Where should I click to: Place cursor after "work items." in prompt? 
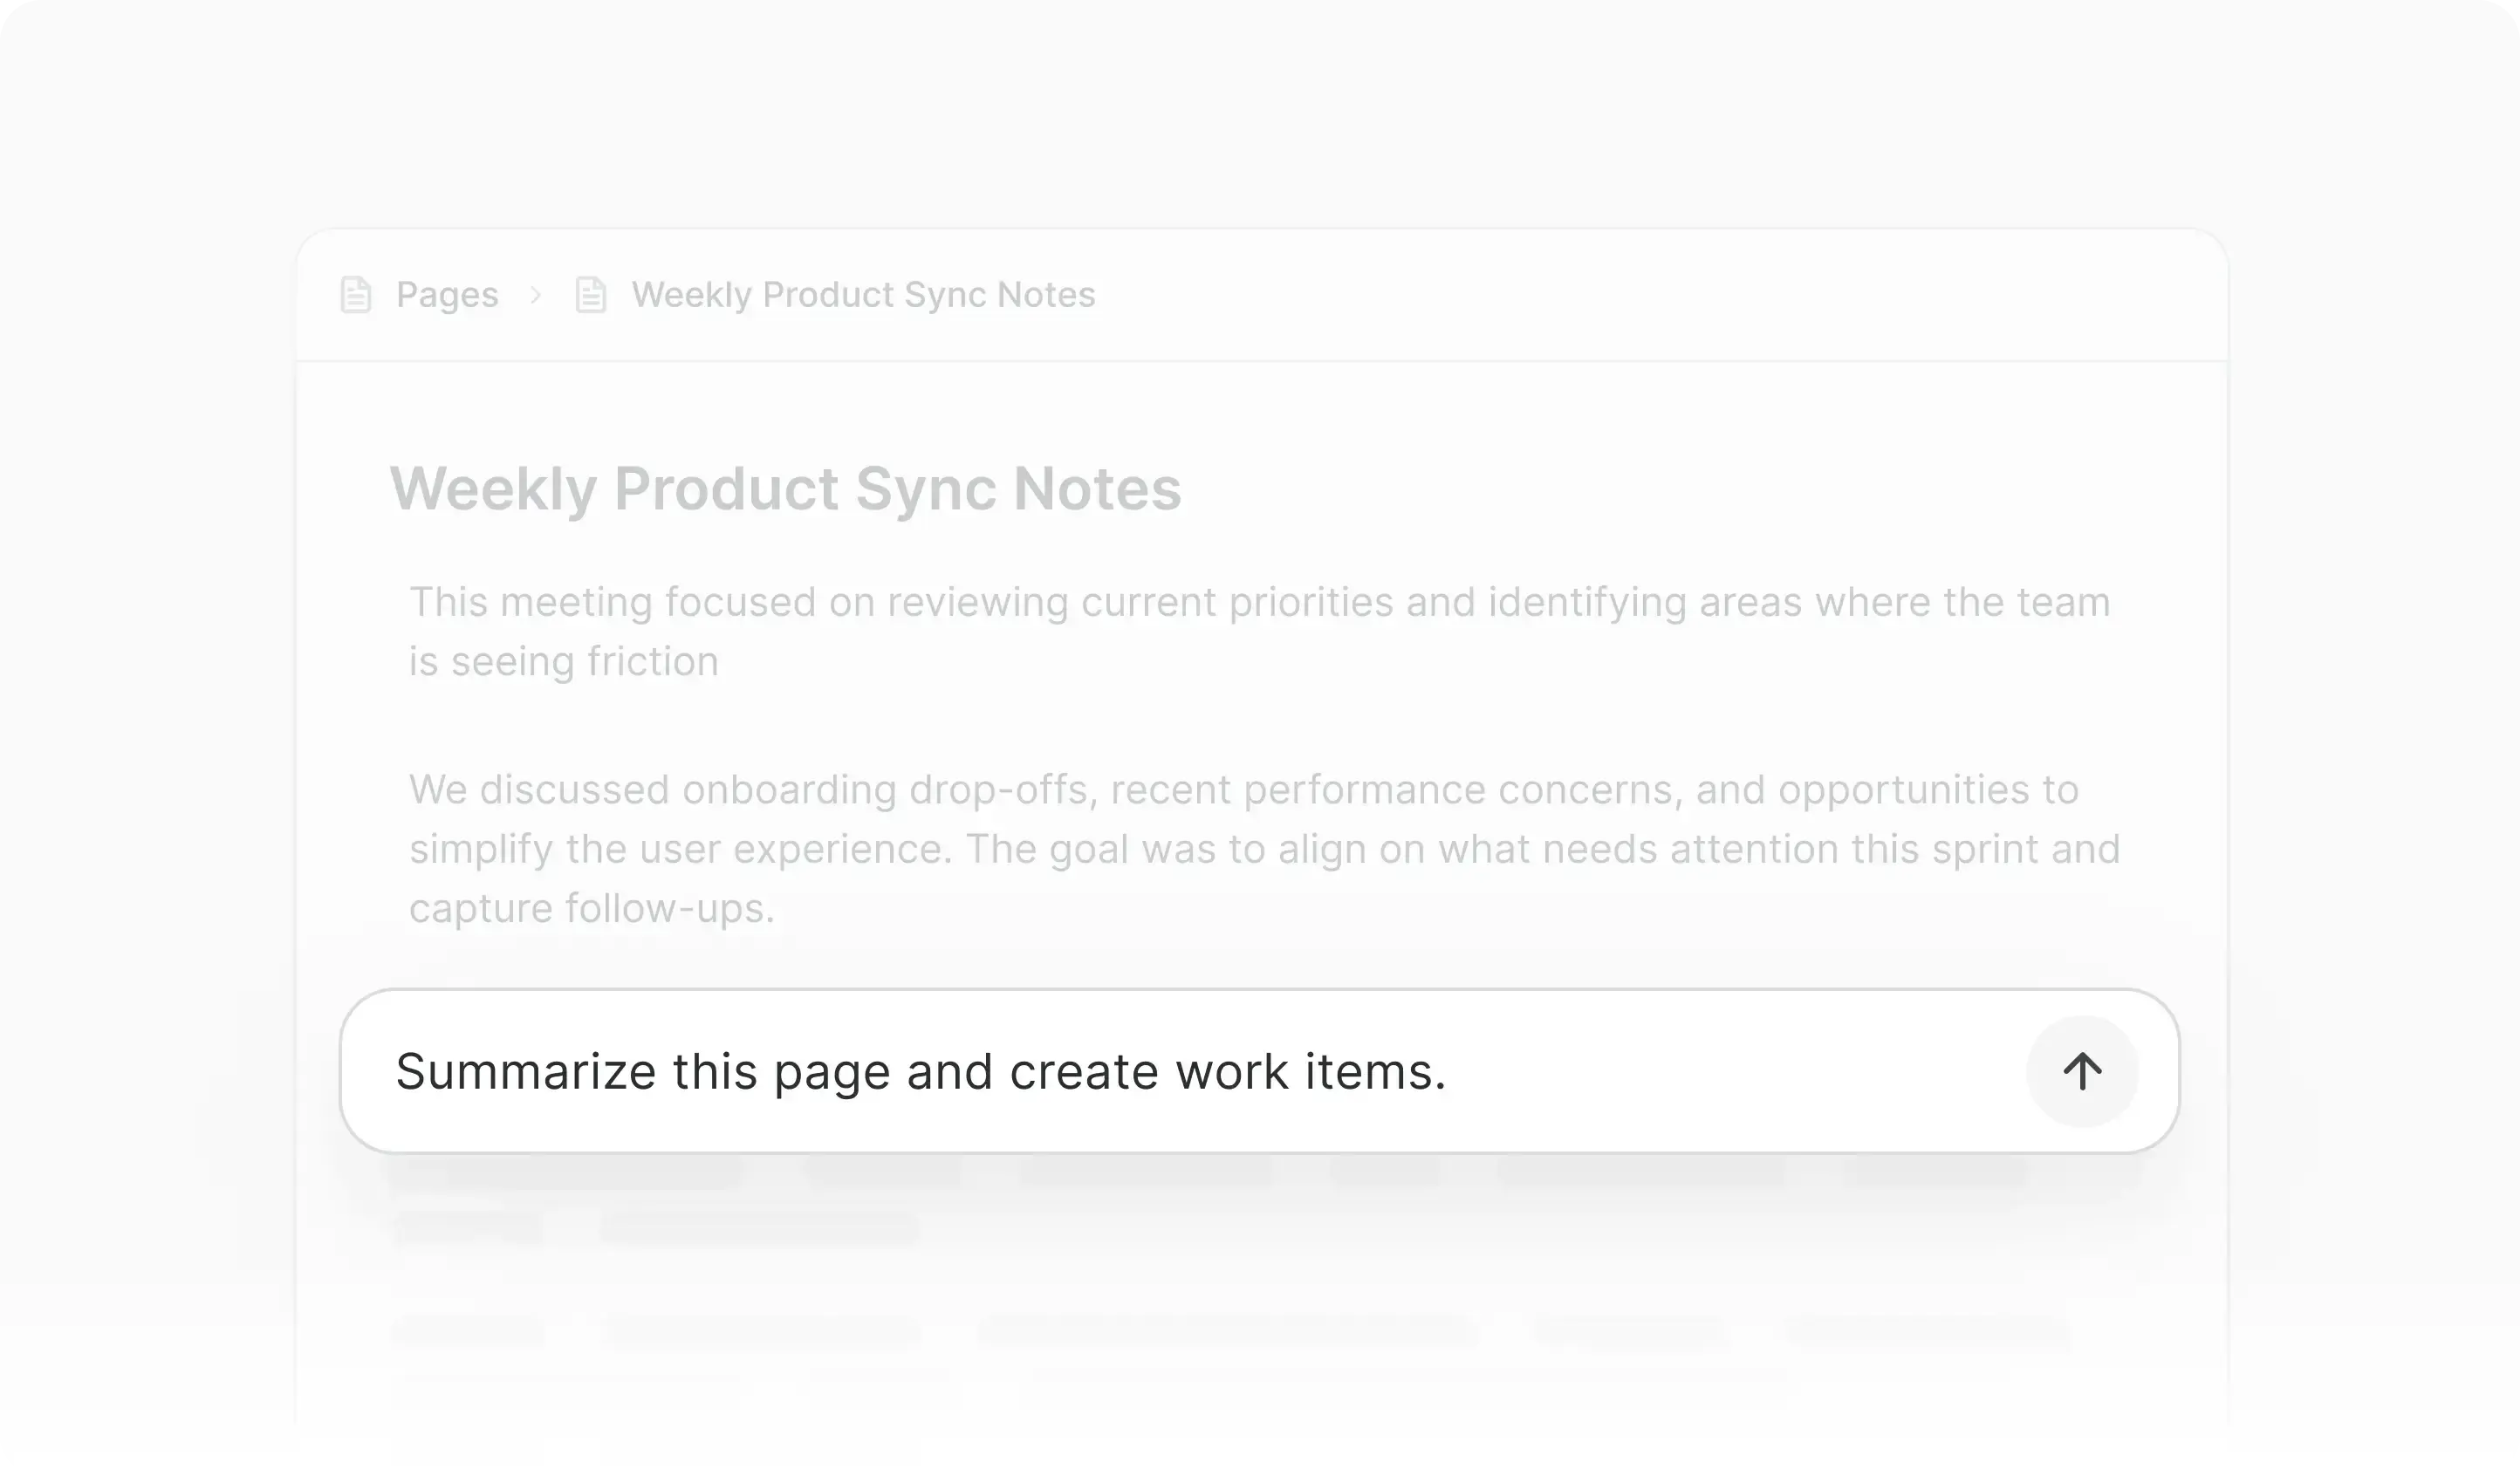[x=1448, y=1071]
